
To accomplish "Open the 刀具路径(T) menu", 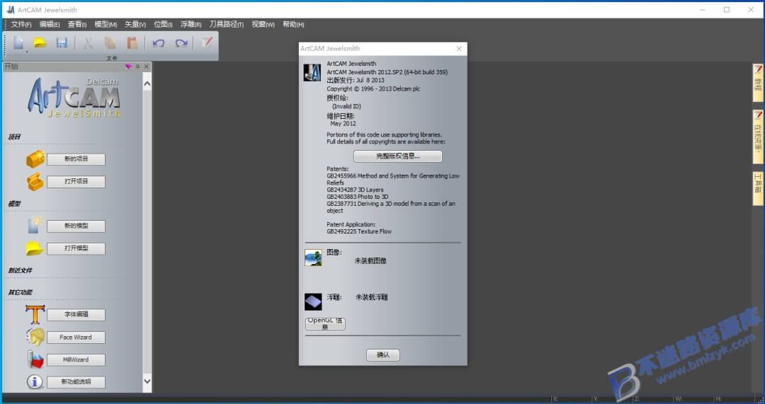I will pos(227,24).
